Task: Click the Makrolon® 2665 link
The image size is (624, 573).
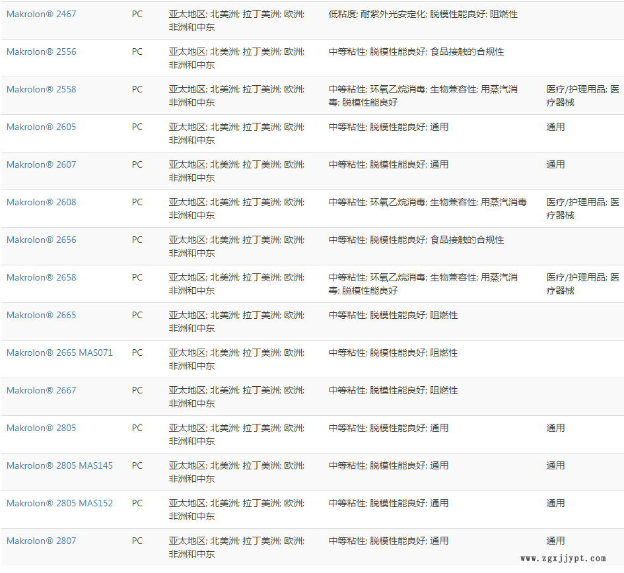Action: 41,315
